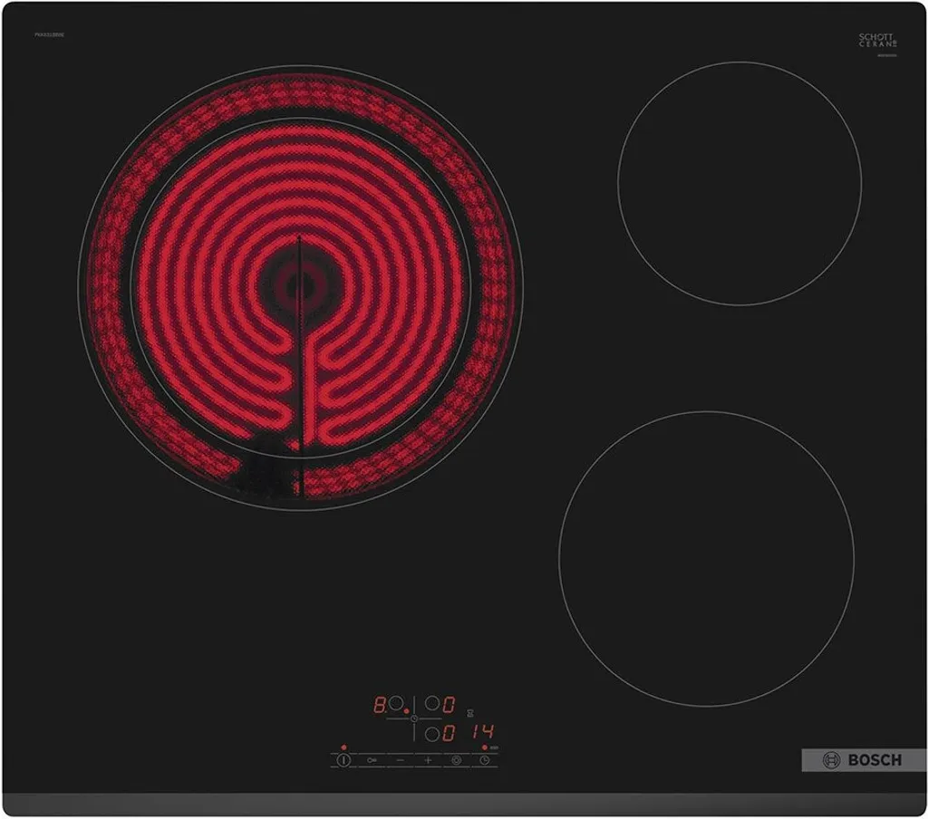Tap the hourglass timer indicator
928x819 pixels.
471,713
